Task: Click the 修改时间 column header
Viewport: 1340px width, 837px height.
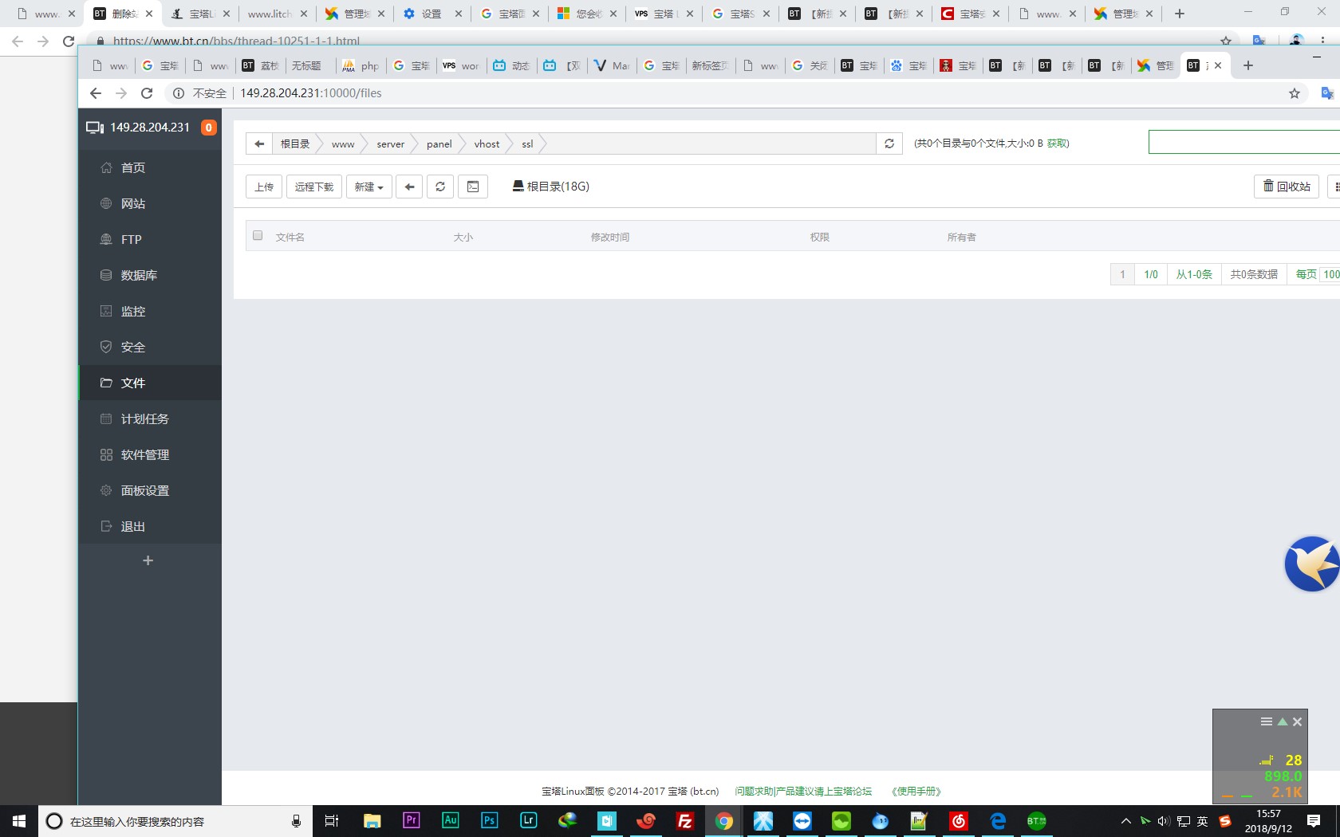Action: pyautogui.click(x=610, y=237)
